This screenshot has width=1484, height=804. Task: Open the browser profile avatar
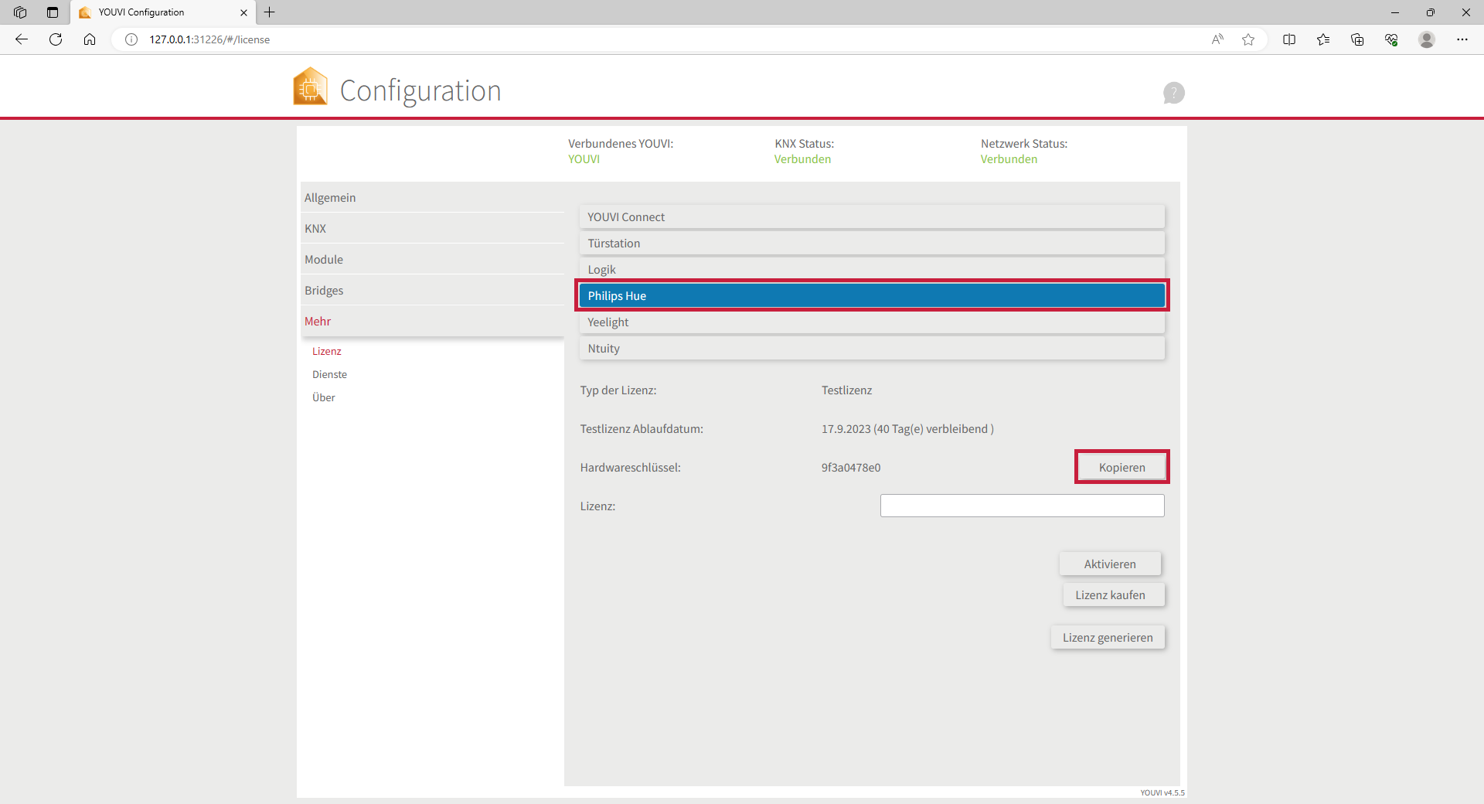click(1427, 39)
